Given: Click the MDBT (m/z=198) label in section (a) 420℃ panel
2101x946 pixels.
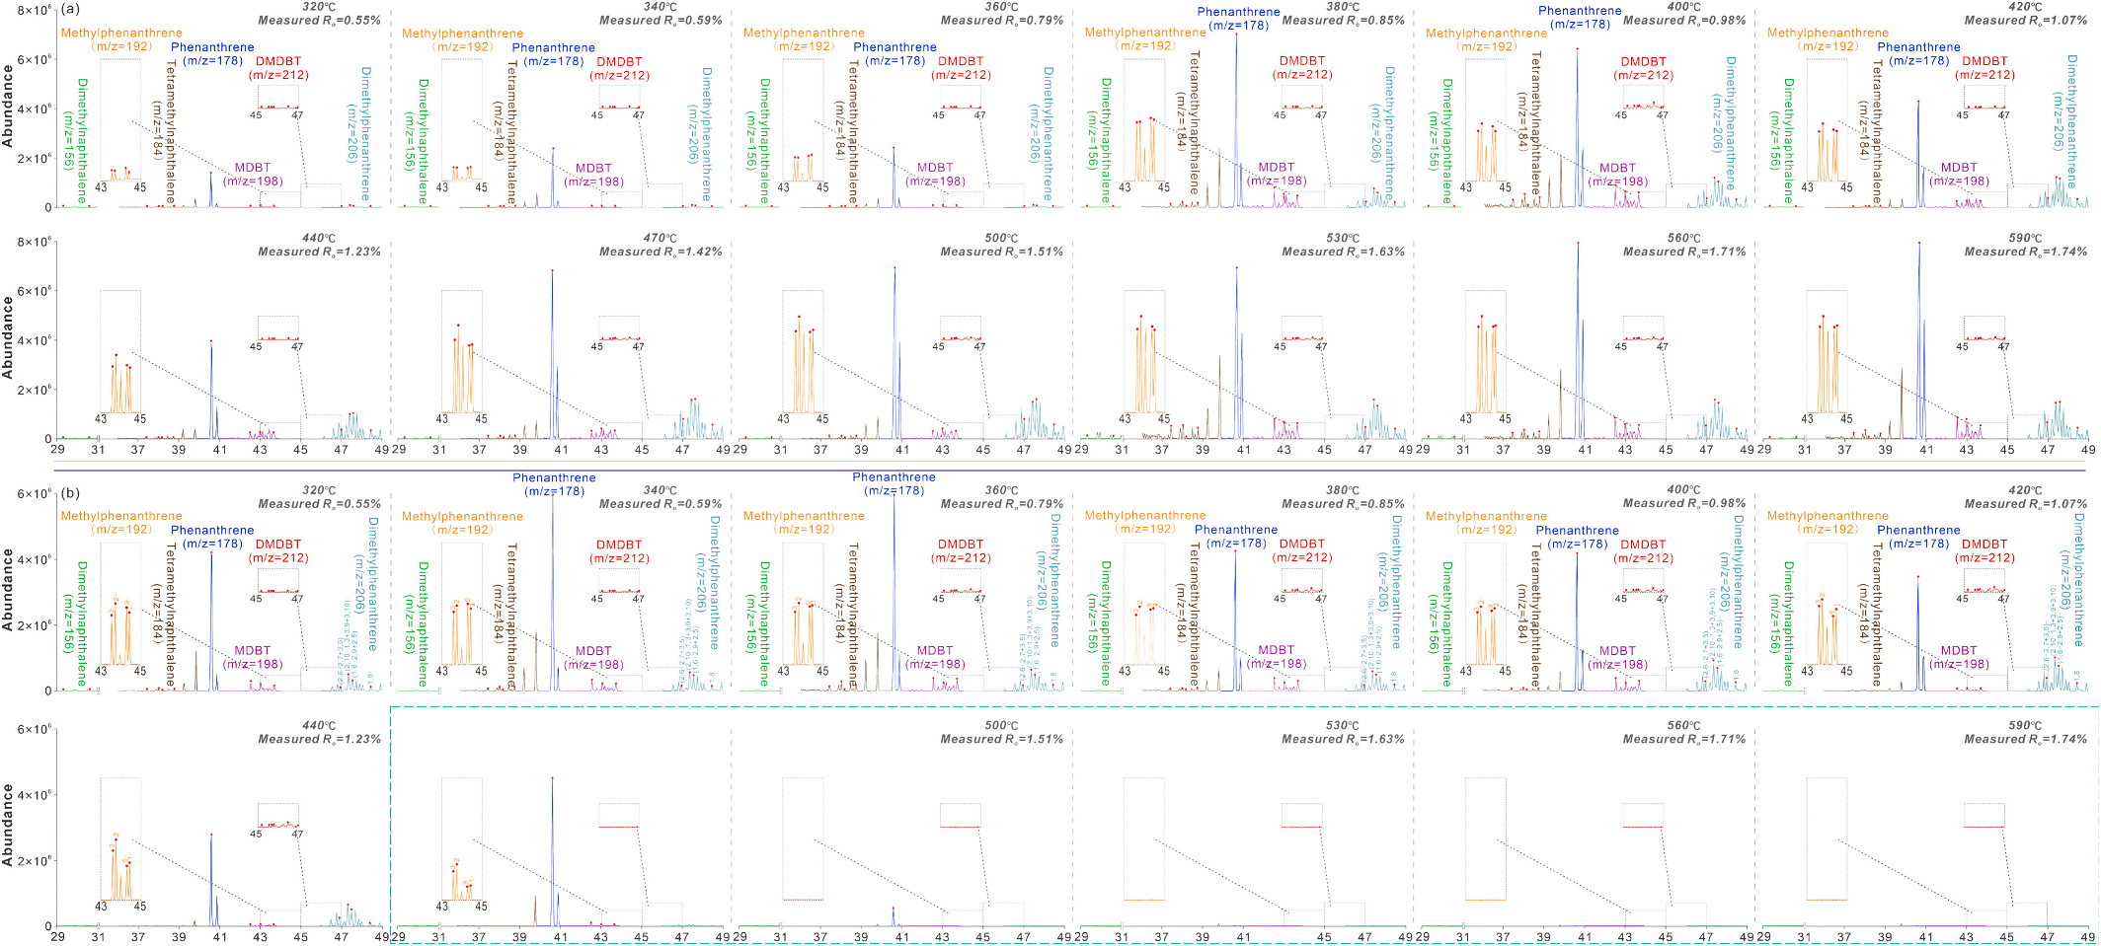Looking at the screenshot, I should click(1959, 175).
